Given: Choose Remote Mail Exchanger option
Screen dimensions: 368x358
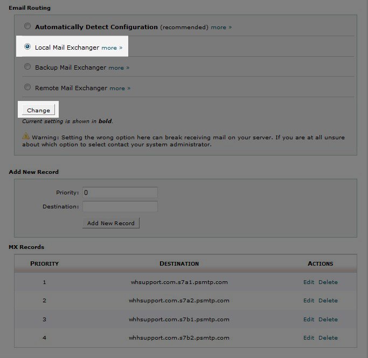Looking at the screenshot, I should tap(27, 87).
